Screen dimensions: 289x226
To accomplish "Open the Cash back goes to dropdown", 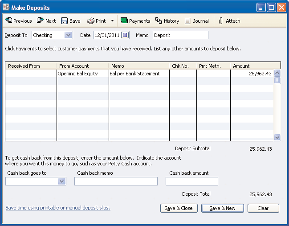I will (62, 181).
